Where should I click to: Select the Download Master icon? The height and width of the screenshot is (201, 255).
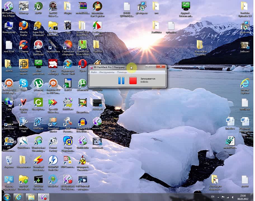[x=53, y=125]
